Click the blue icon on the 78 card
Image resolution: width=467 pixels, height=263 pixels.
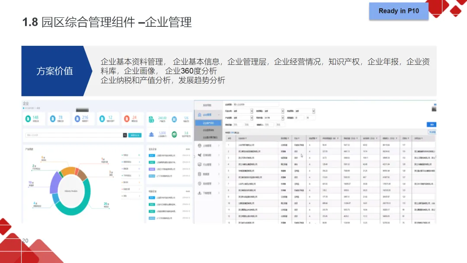tap(53, 119)
